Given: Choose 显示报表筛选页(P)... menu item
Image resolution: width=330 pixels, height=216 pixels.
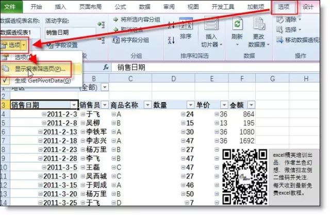Looking at the screenshot, I should (40, 69).
